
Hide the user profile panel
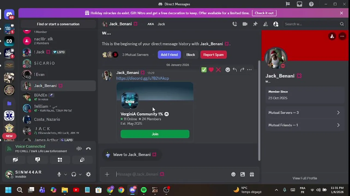click(x=276, y=24)
